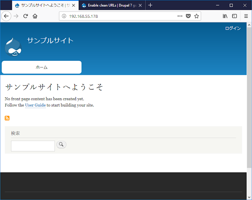This screenshot has height=200, width=252.
Task: Close the Firefox window
Action: [245, 5]
